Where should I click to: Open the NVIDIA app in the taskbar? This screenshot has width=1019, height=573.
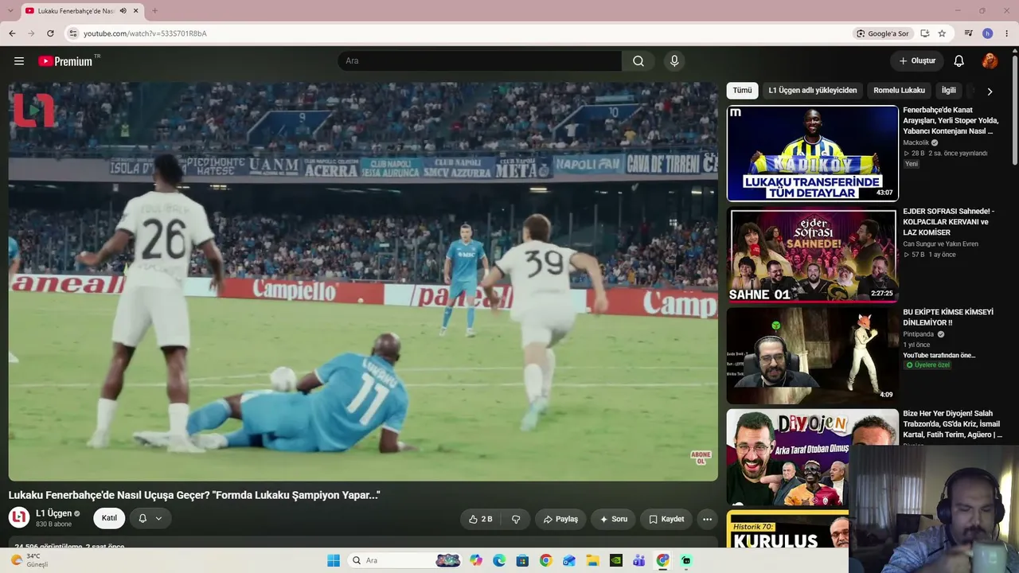615,560
